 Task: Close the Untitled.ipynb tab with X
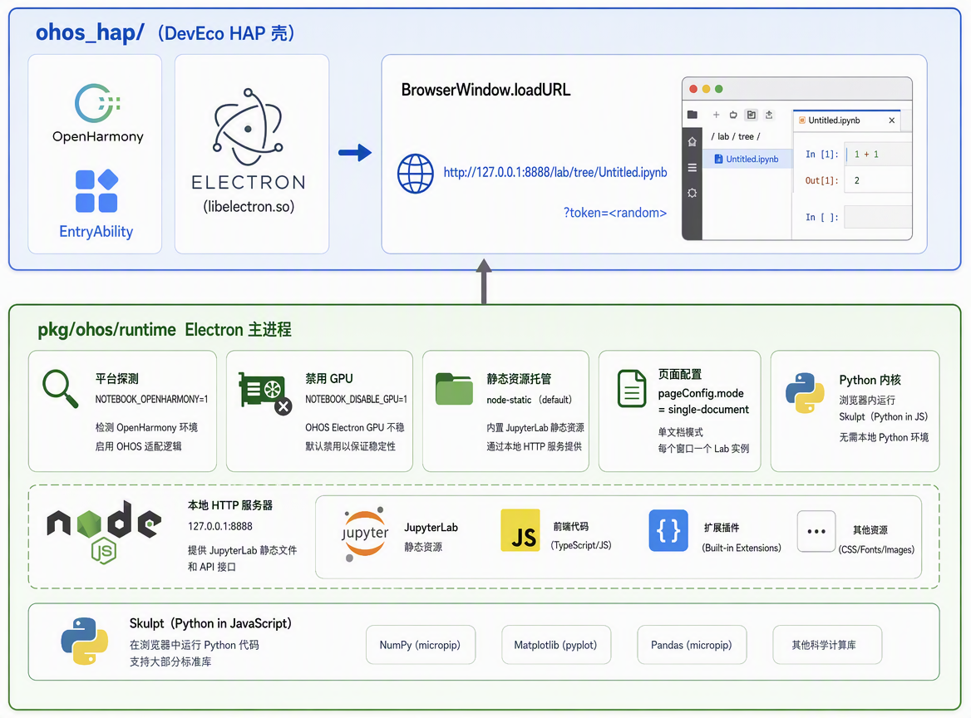(x=892, y=120)
